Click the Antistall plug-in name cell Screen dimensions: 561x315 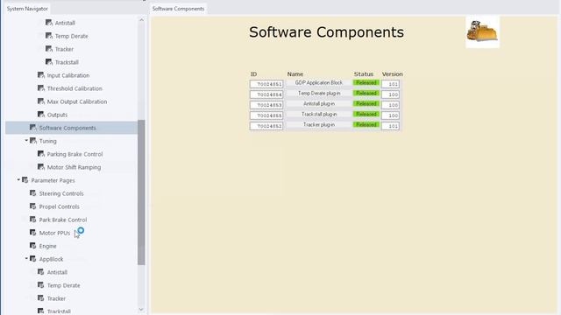tap(319, 104)
